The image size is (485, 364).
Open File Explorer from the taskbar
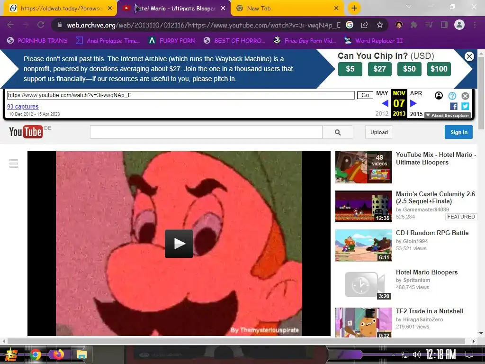tap(81, 355)
